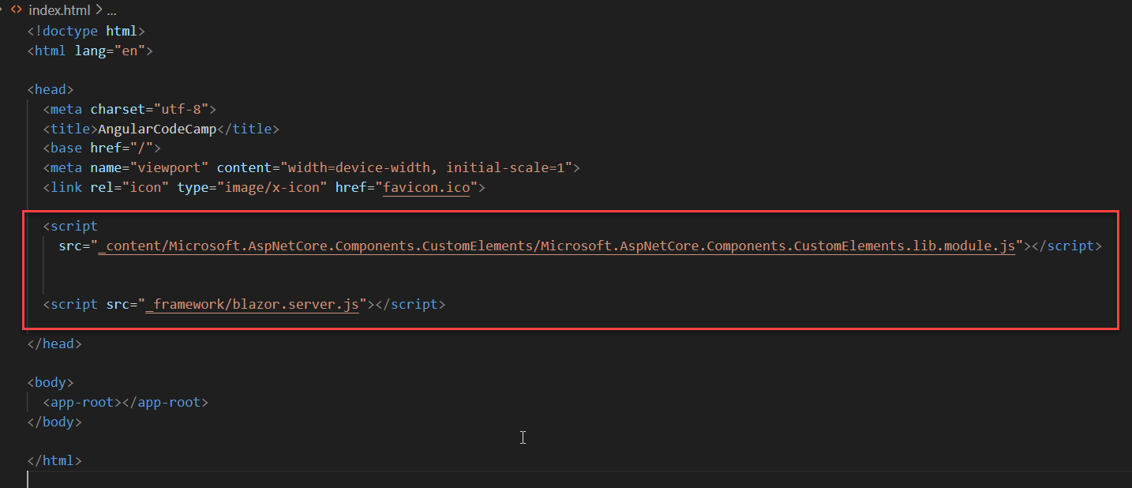The width and height of the screenshot is (1132, 488).
Task: Click the base href tag
Action: pyautogui.click(x=102, y=148)
